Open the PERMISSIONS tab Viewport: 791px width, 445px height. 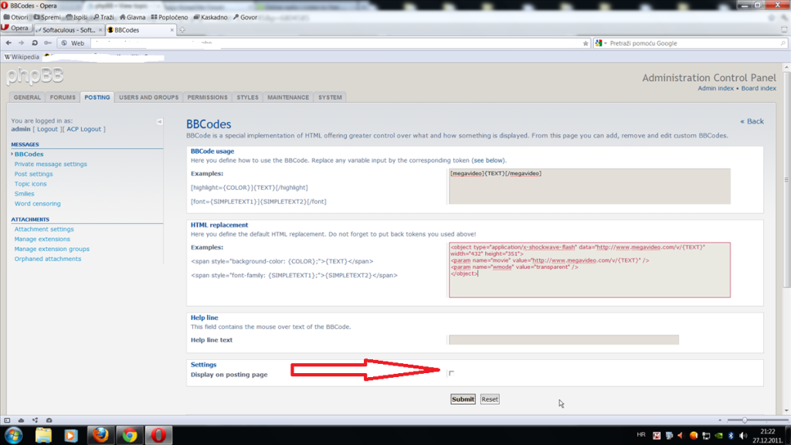(207, 97)
